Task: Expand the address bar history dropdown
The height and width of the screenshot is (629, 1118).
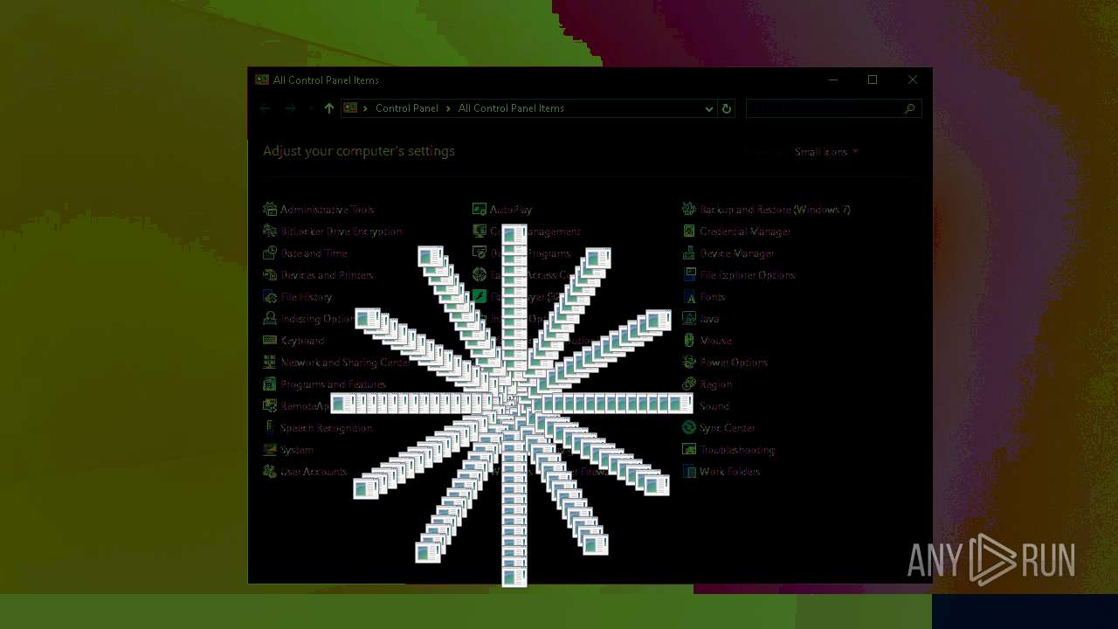Action: coord(708,108)
